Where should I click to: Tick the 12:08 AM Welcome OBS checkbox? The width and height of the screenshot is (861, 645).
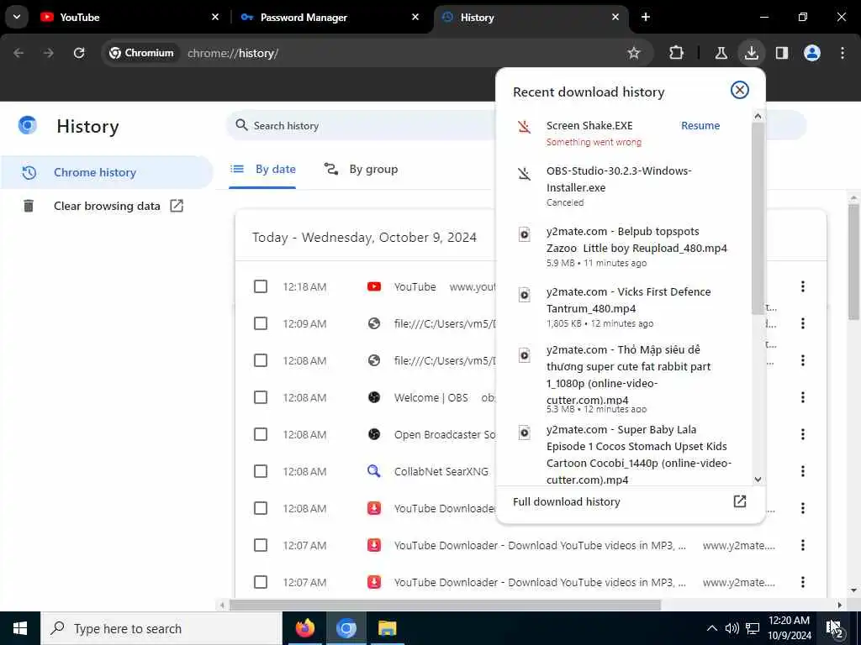tap(261, 397)
